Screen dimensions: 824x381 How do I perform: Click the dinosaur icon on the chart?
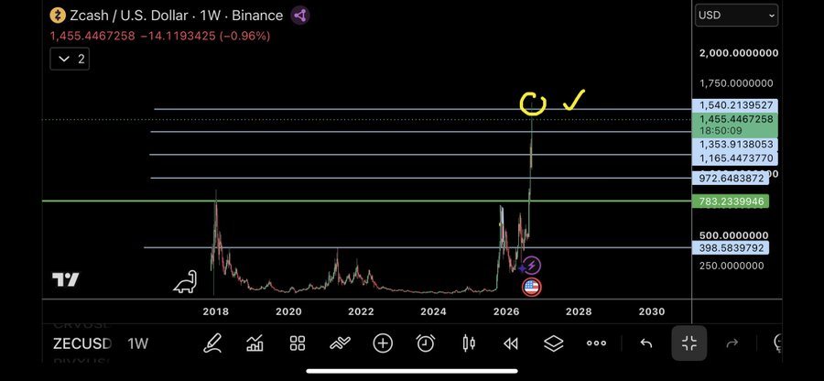tap(186, 282)
